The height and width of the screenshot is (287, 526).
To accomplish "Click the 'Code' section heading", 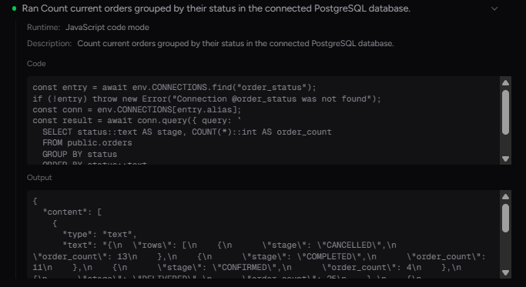I will pyautogui.click(x=36, y=64).
